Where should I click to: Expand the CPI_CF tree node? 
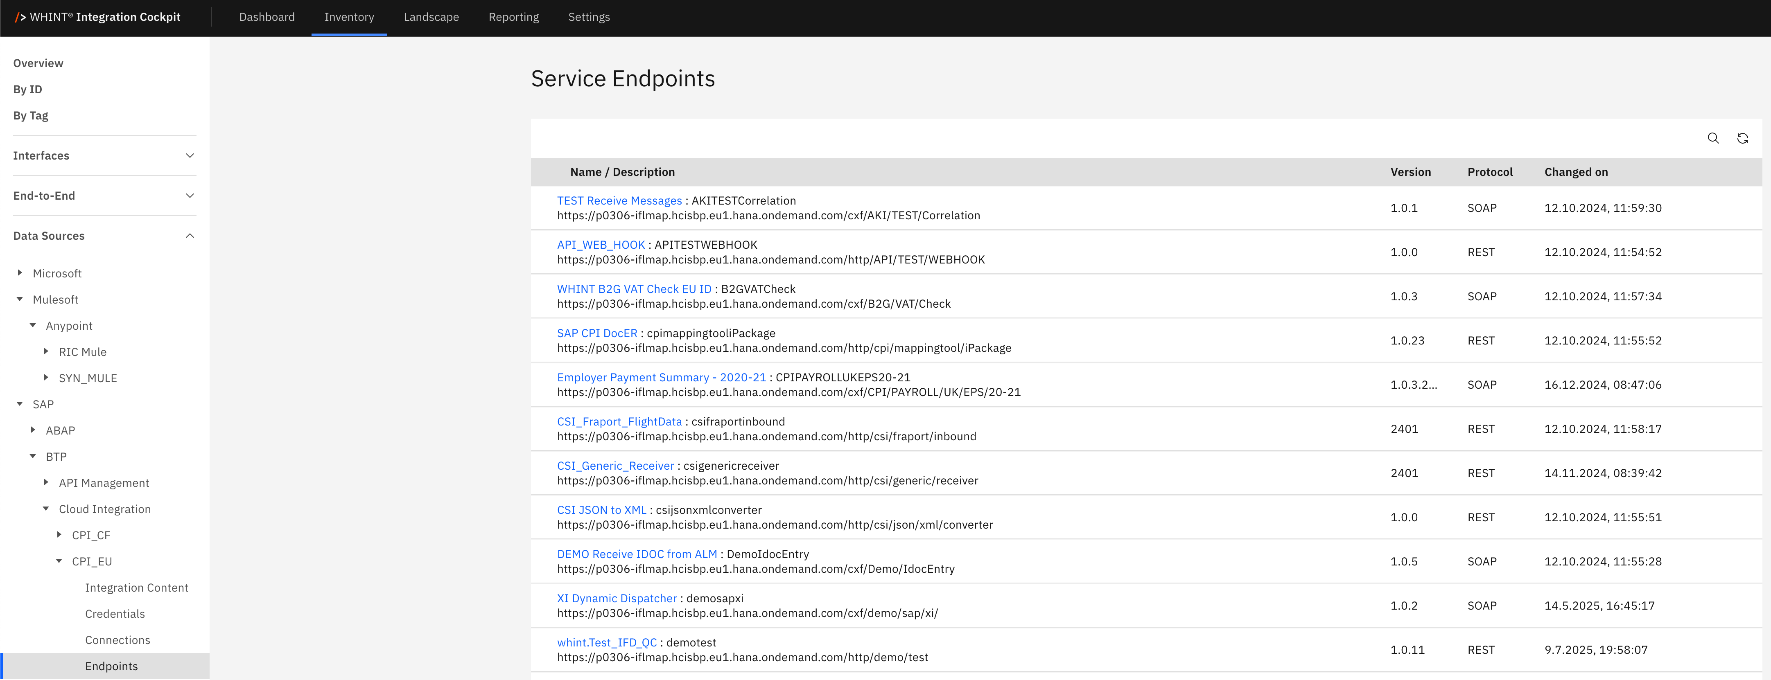59,534
